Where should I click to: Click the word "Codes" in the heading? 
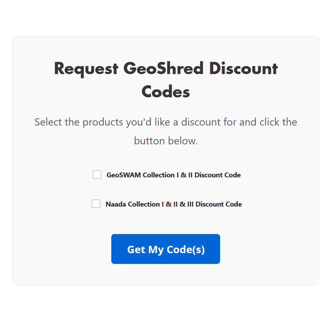tap(166, 92)
